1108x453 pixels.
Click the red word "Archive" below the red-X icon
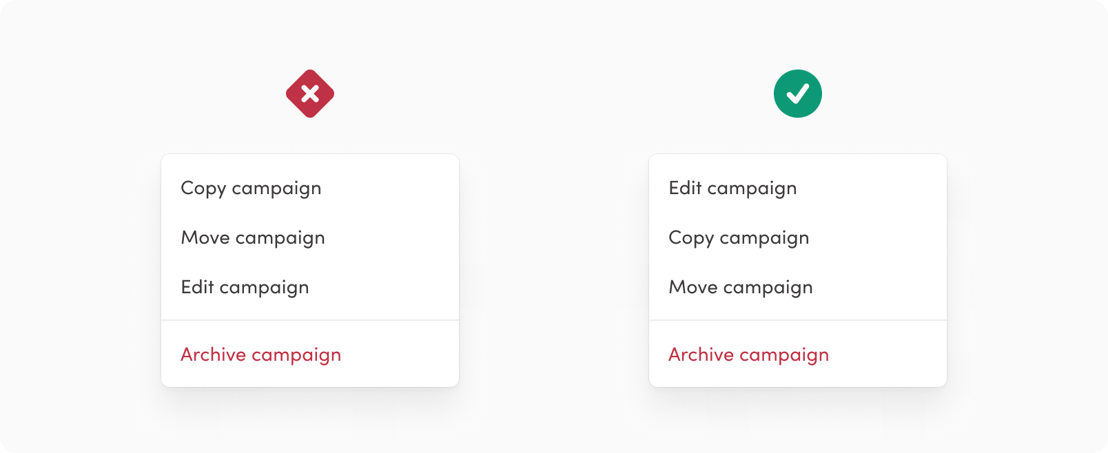click(x=213, y=355)
